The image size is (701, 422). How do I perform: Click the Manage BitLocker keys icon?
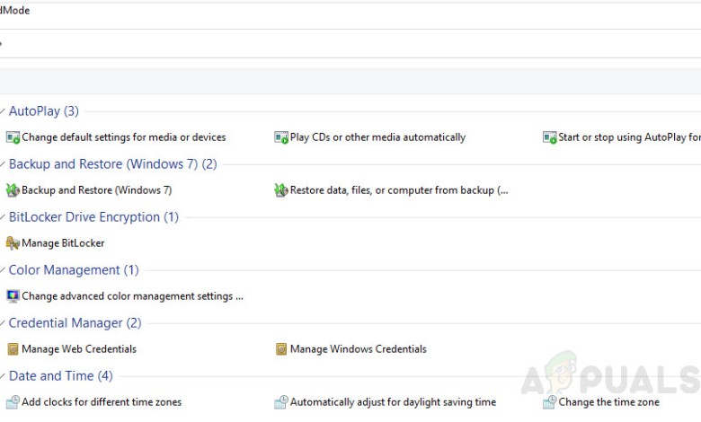(13, 243)
